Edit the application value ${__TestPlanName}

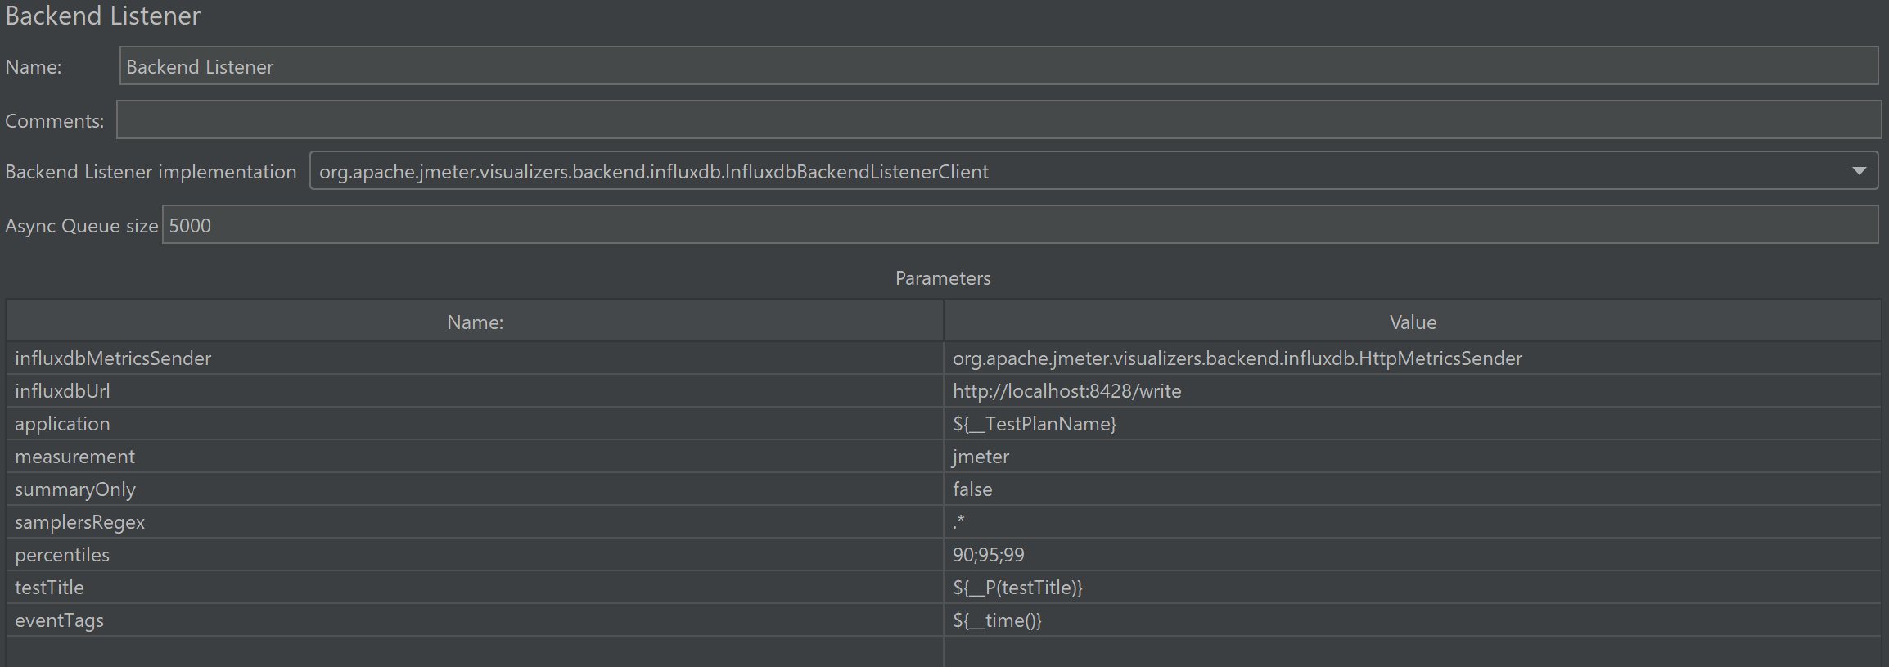[x=1034, y=424]
